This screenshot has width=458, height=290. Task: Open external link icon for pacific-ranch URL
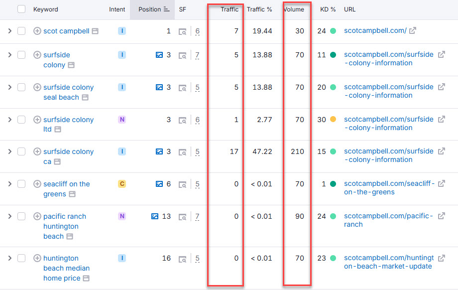pyautogui.click(x=442, y=216)
